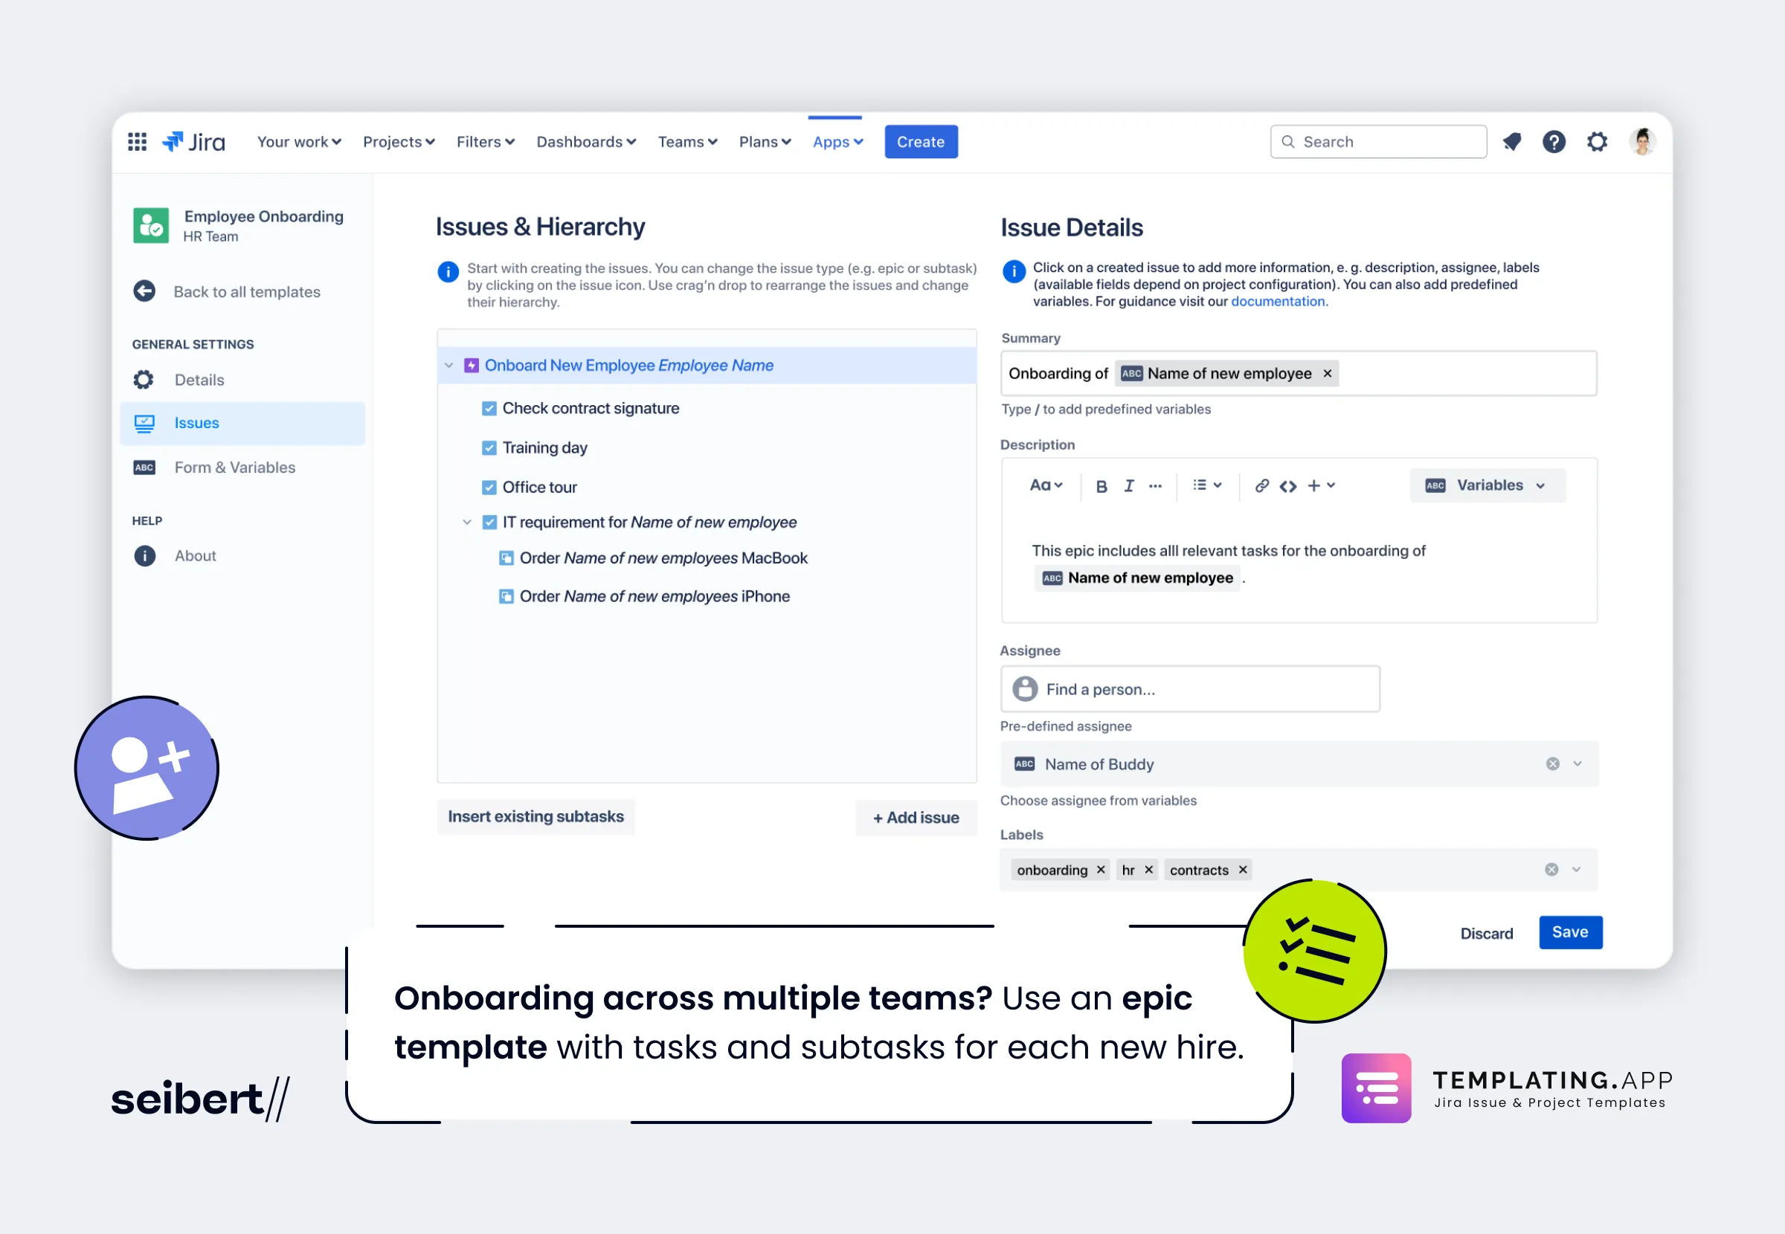Open the settings gear in top bar
This screenshot has width=1785, height=1234.
(x=1597, y=141)
